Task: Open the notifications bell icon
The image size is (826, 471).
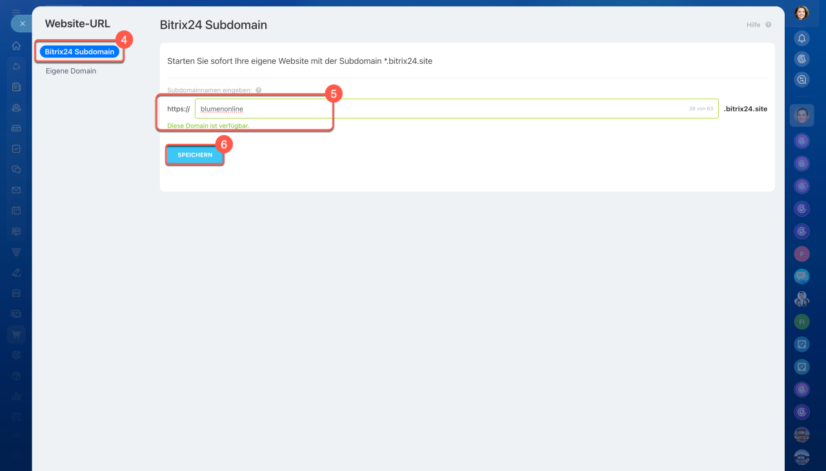Action: point(801,39)
